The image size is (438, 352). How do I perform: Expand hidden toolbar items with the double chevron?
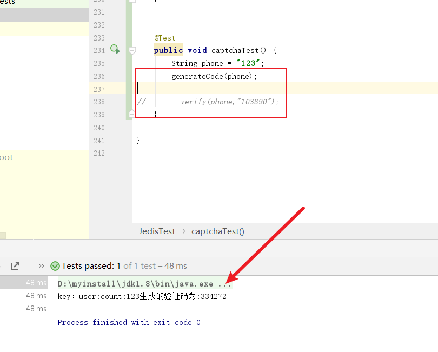tap(42, 266)
